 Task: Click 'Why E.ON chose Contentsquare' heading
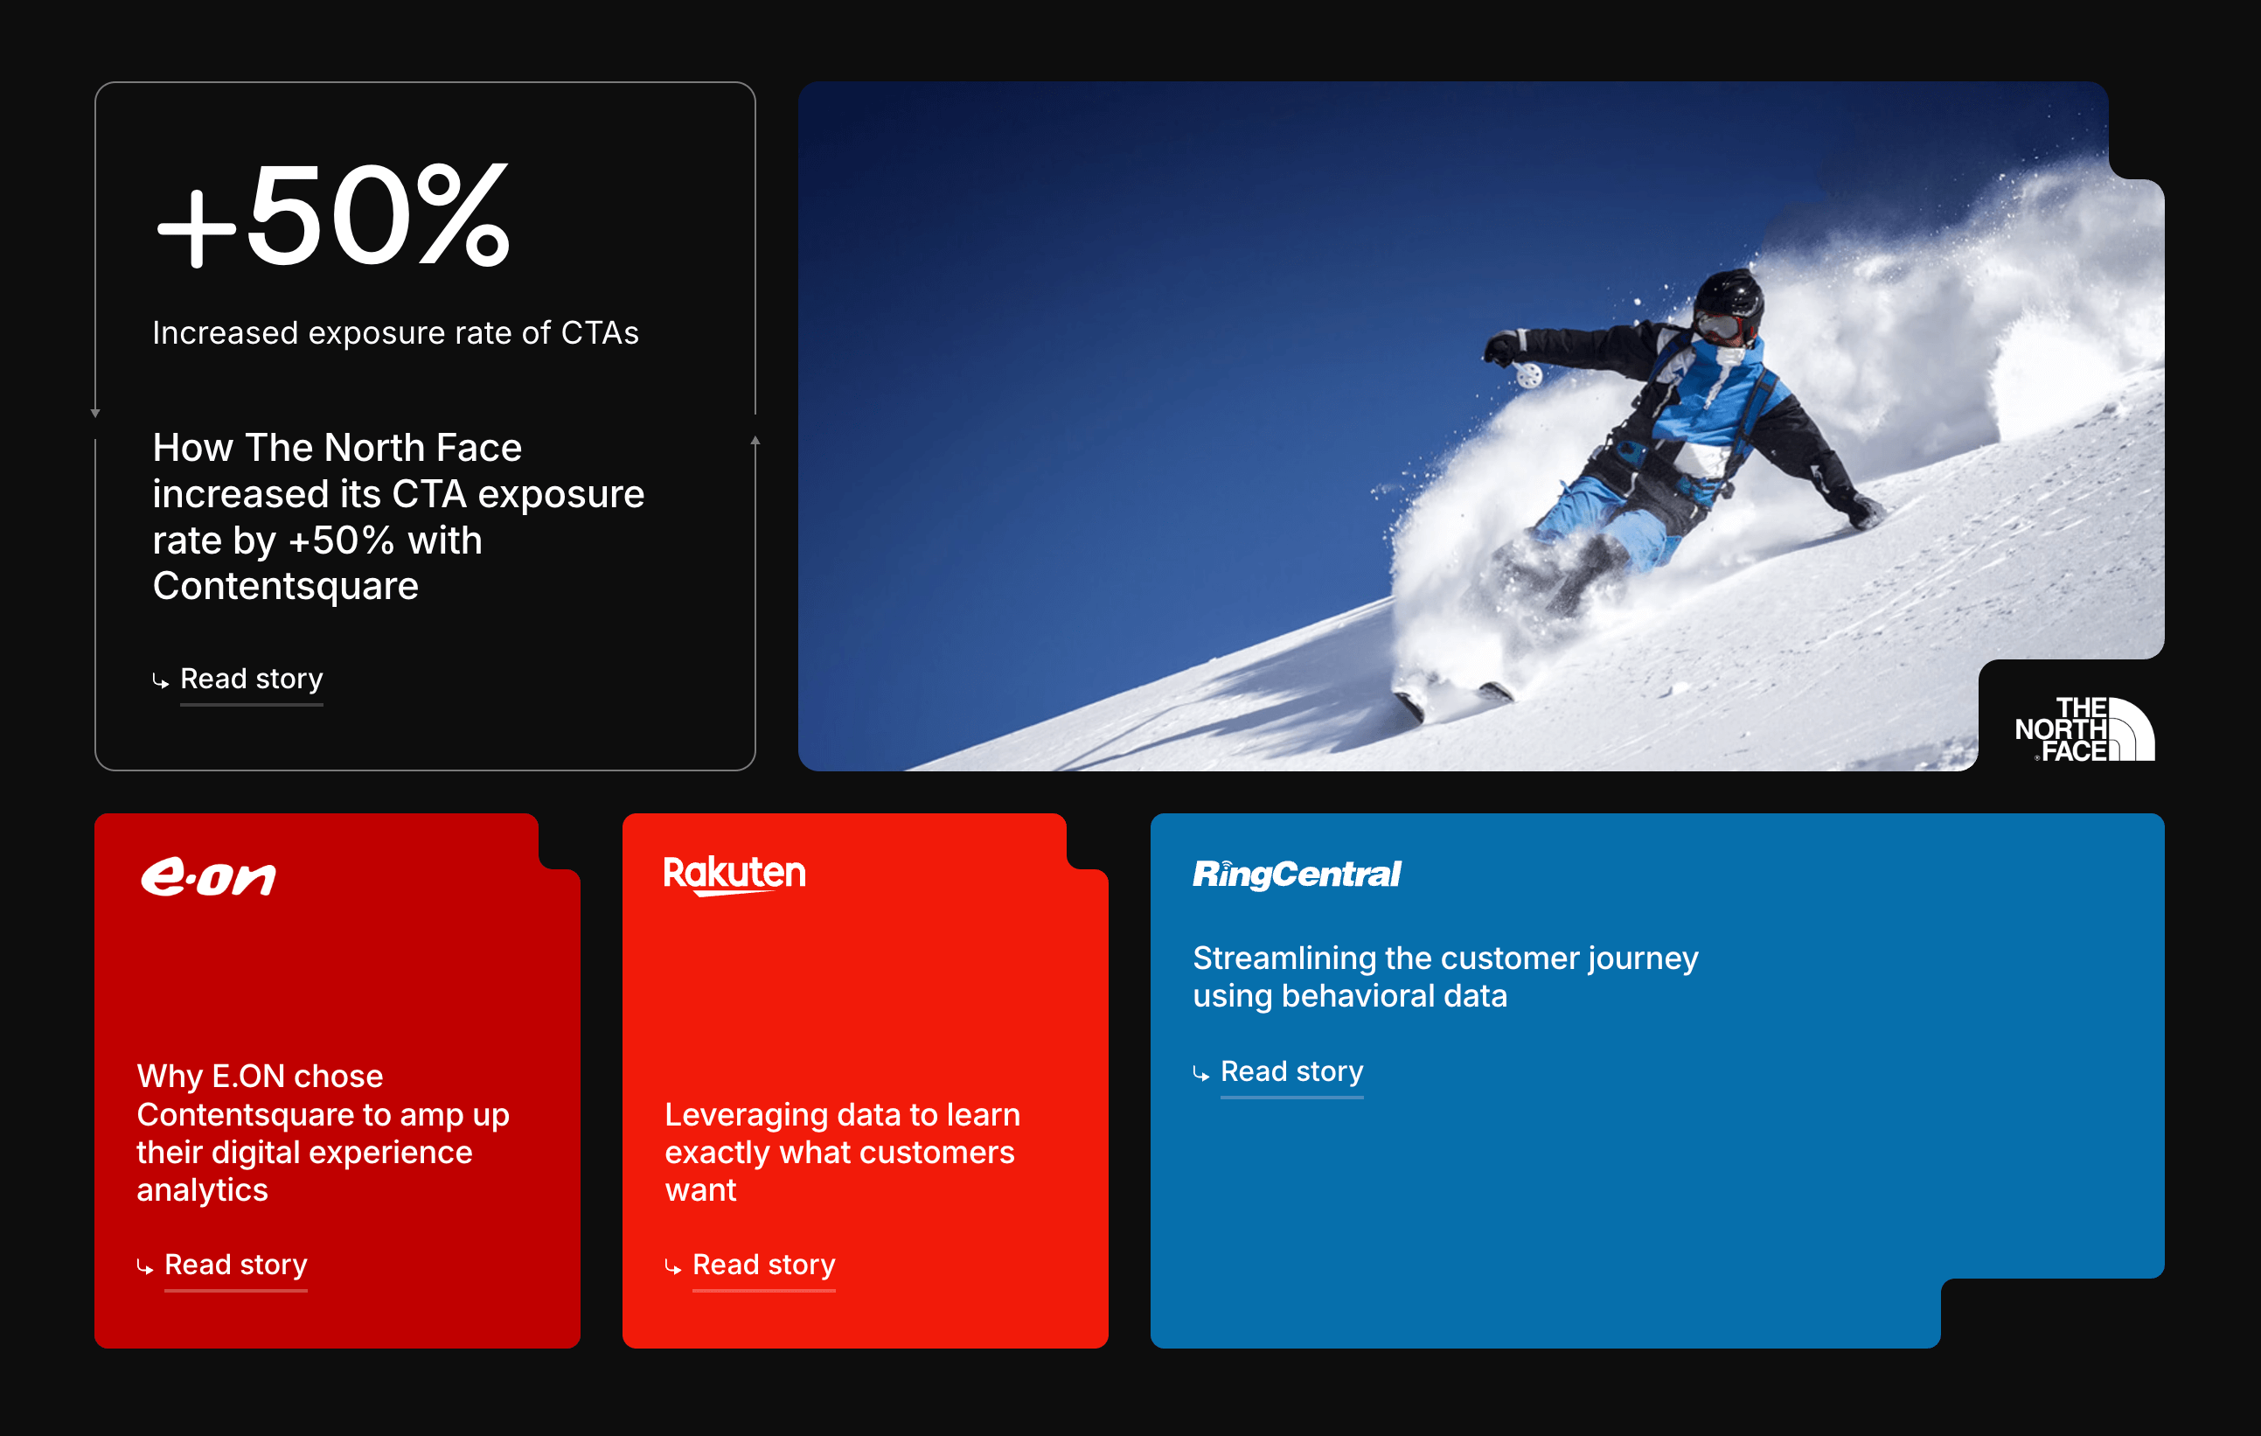[323, 1133]
